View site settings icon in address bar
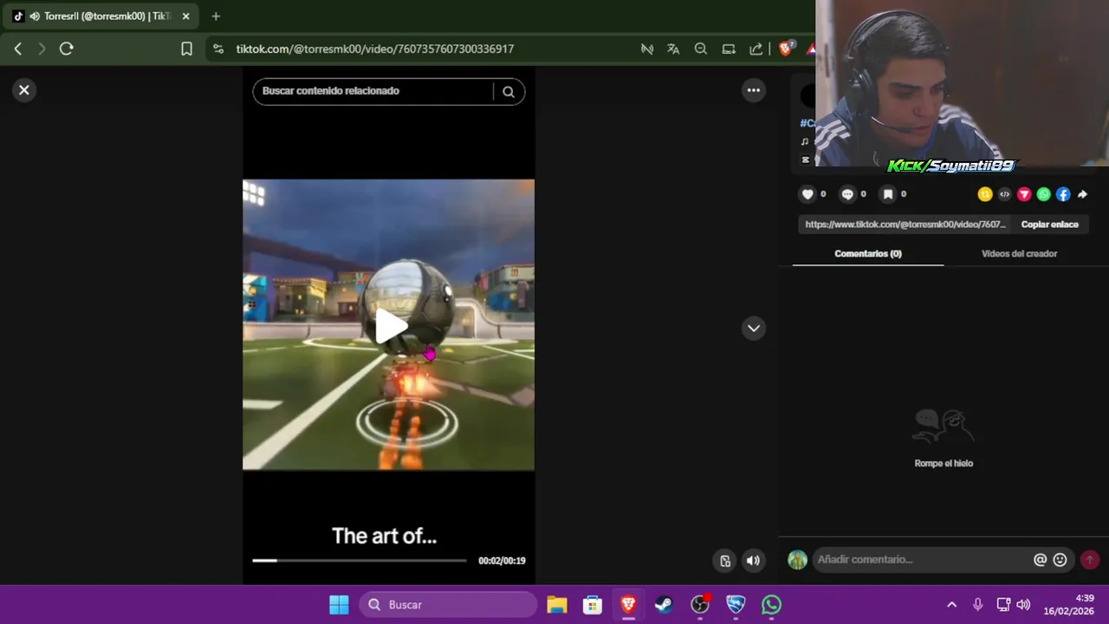 pyautogui.click(x=217, y=49)
